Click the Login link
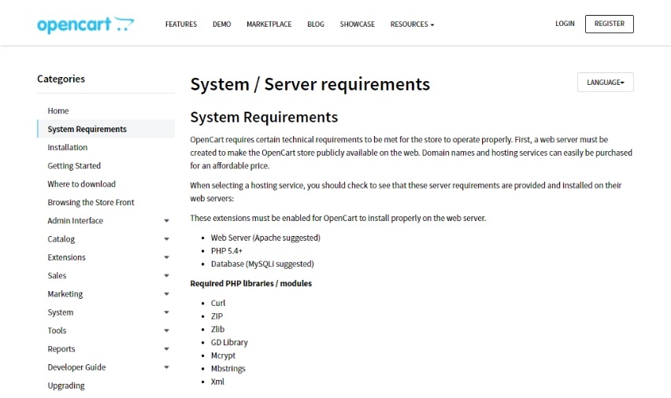This screenshot has width=671, height=398. click(x=565, y=24)
